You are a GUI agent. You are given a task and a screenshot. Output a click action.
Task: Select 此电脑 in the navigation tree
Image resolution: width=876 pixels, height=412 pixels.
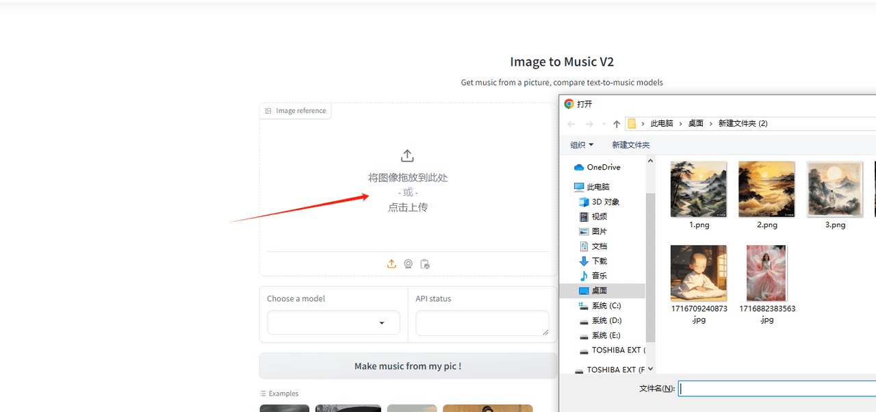tap(591, 187)
